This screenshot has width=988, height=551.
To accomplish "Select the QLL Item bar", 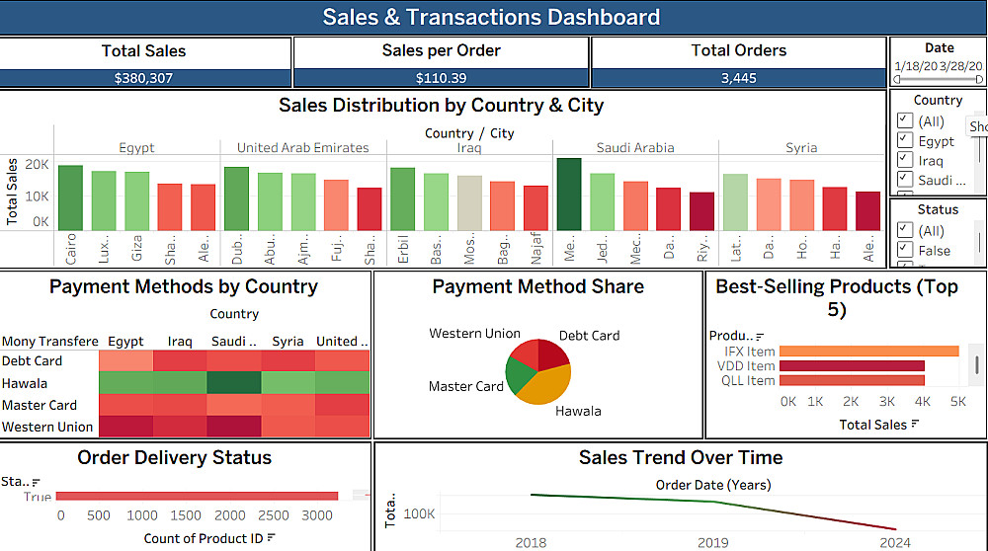I will click(852, 380).
